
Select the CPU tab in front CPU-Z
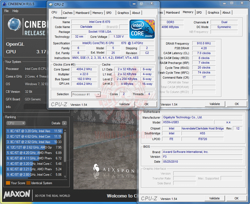pos(54,12)
